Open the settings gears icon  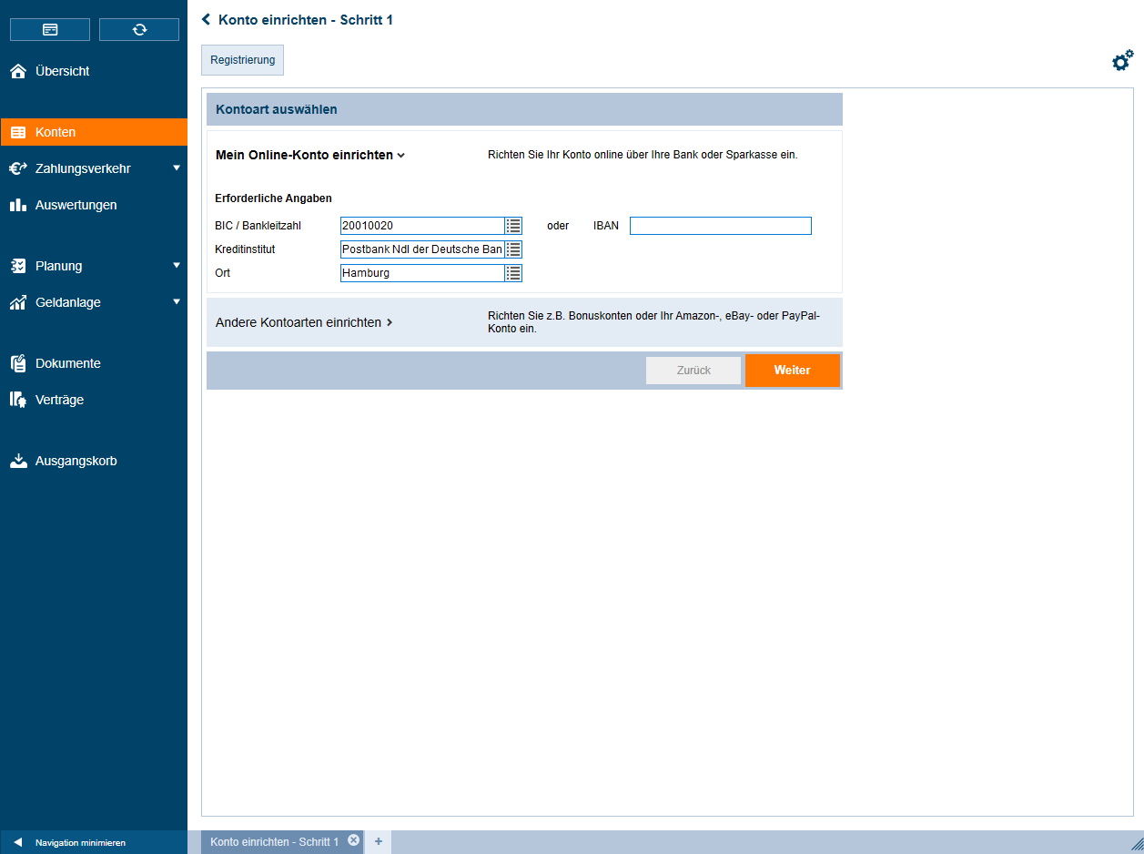click(x=1123, y=61)
